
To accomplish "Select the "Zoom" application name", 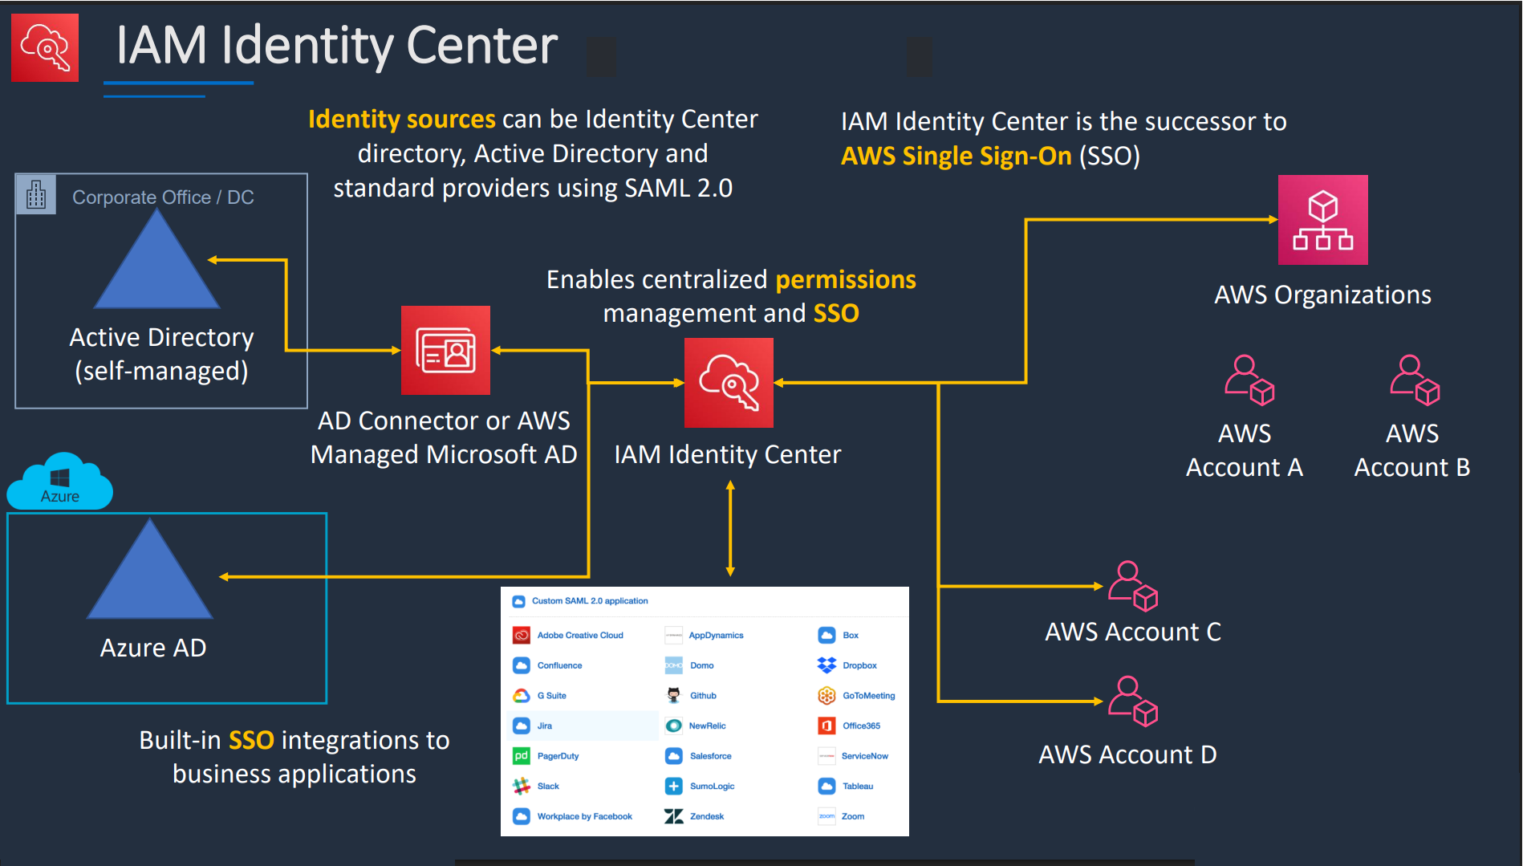I will [853, 817].
